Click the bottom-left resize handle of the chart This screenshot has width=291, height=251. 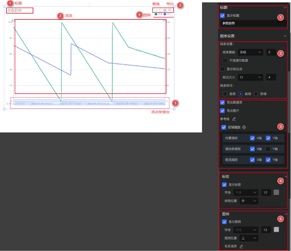(4, 109)
